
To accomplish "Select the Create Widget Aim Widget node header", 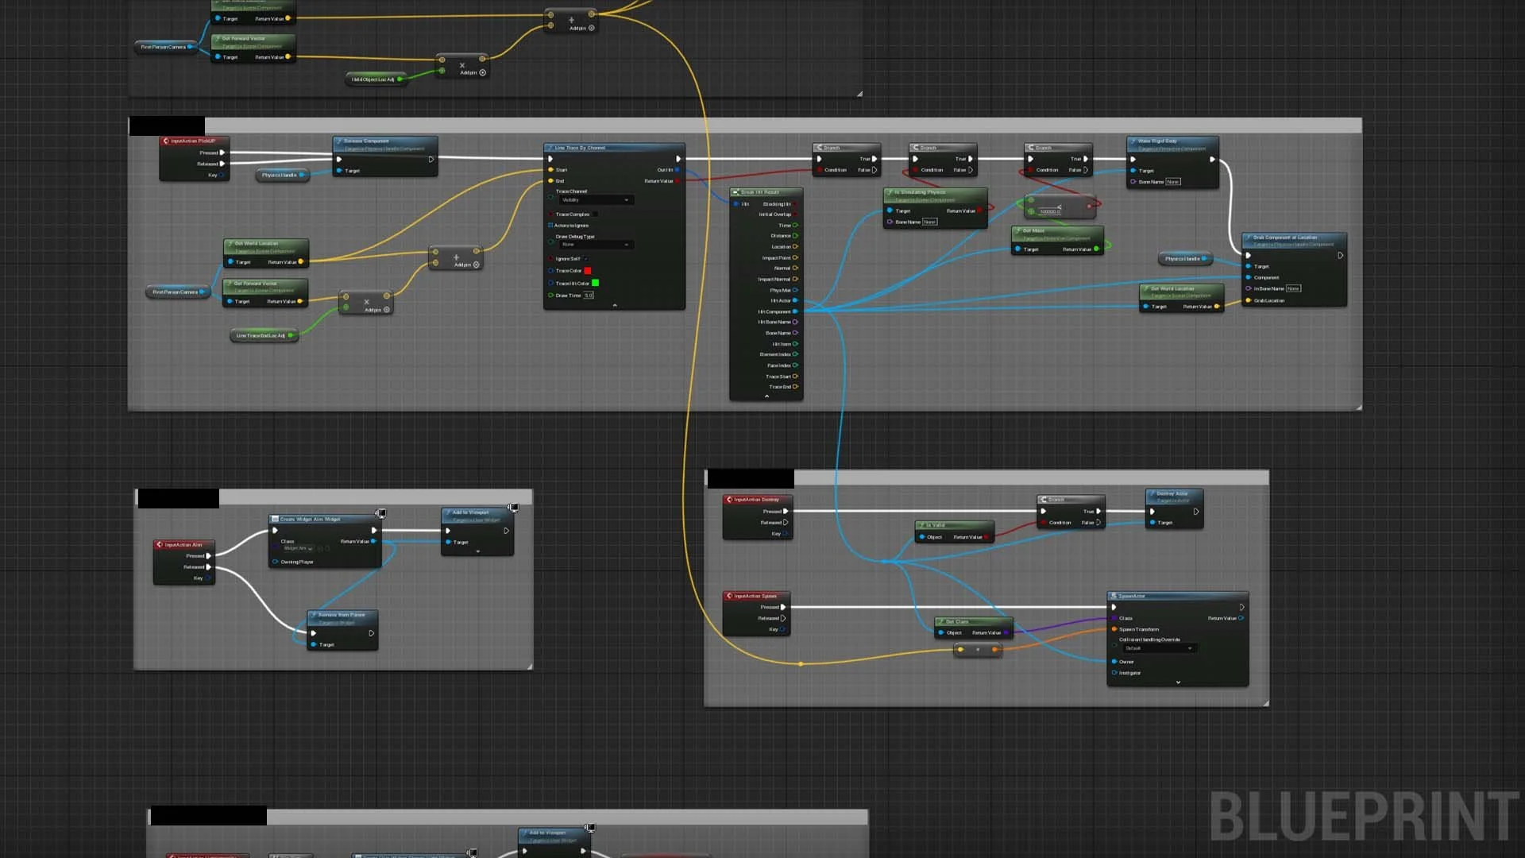I will point(325,520).
